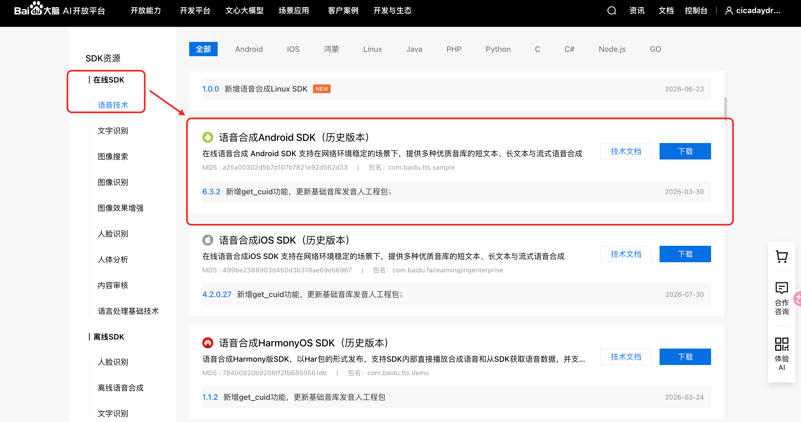Click the green Android SDK icon
The height and width of the screenshot is (422, 801).
pos(208,137)
